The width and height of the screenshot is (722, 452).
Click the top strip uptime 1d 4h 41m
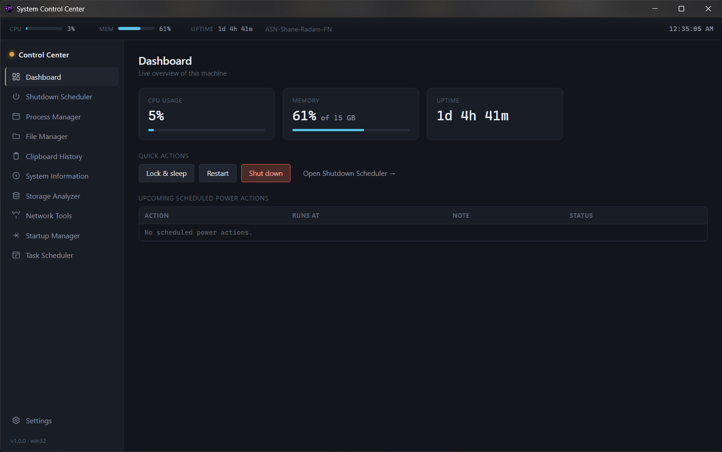(x=235, y=29)
